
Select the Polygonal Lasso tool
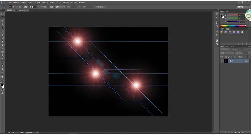tap(3, 21)
